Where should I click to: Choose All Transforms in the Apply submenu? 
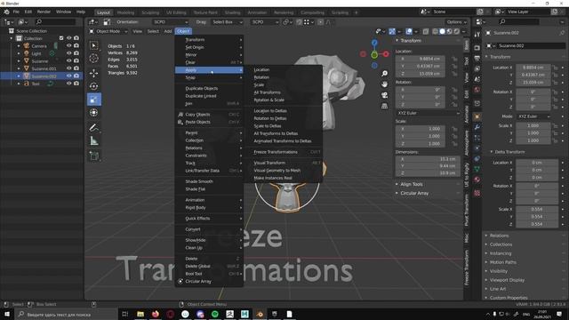(x=267, y=92)
